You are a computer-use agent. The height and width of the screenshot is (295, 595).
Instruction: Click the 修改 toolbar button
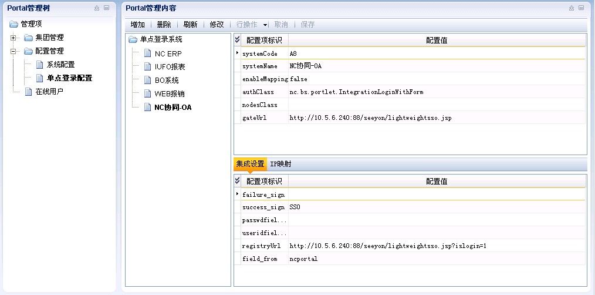217,25
